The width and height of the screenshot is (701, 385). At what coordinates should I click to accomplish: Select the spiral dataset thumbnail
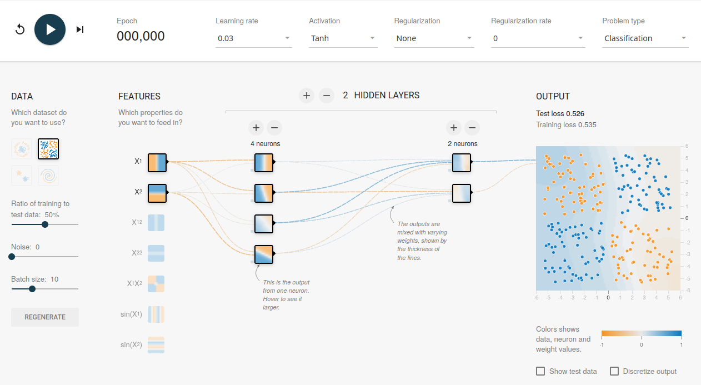coord(48,176)
